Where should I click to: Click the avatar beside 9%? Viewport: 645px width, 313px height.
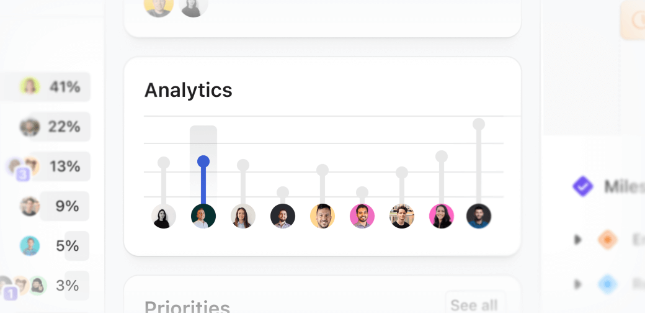click(x=30, y=206)
